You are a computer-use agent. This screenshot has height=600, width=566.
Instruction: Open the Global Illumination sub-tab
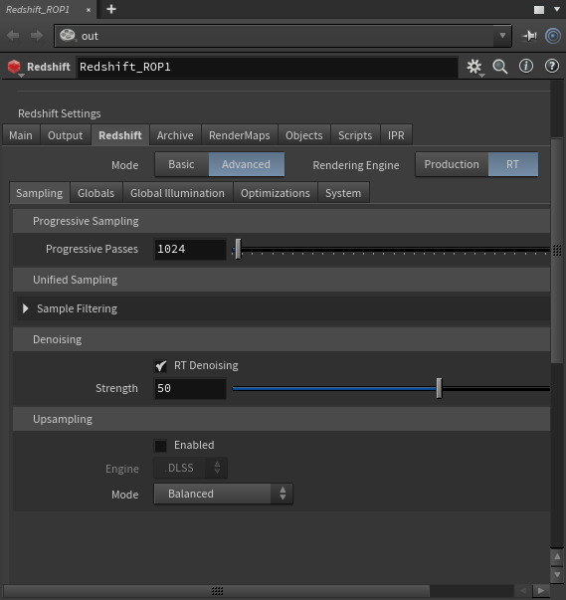[x=177, y=193]
